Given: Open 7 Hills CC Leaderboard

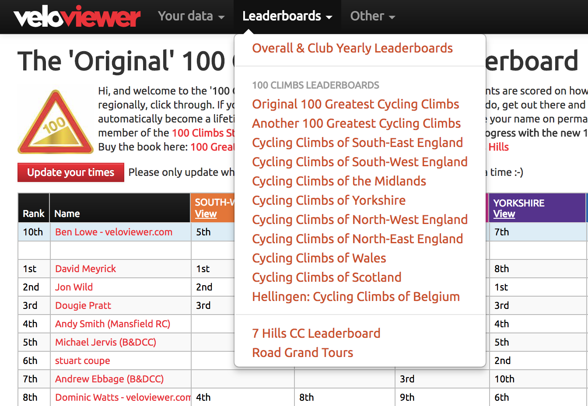Looking at the screenshot, I should coord(316,333).
